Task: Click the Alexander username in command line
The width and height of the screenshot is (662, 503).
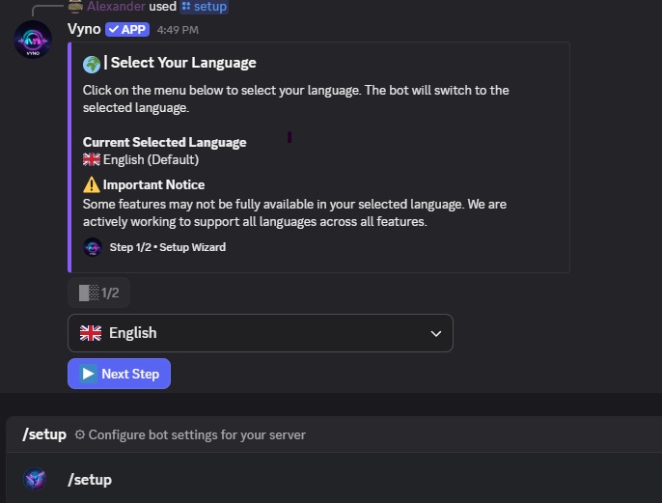Action: pyautogui.click(x=116, y=7)
